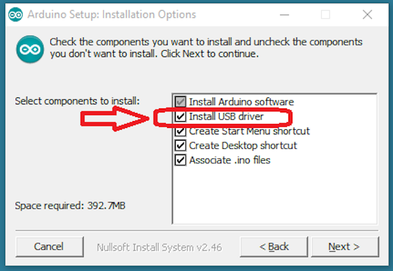Click the header instruction text about components
This screenshot has width=393, height=271.
[206, 48]
